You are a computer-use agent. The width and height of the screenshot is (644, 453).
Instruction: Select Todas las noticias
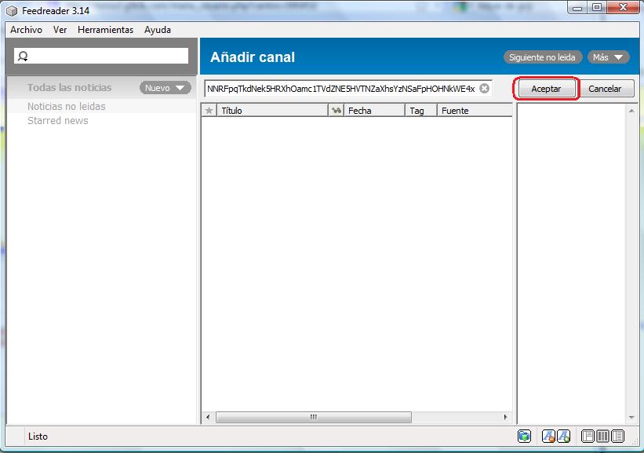point(69,88)
